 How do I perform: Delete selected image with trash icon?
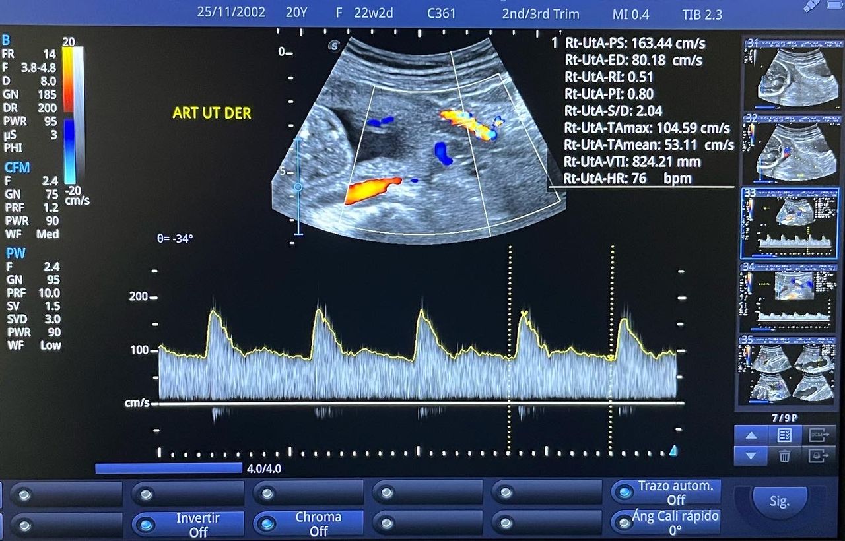(784, 455)
